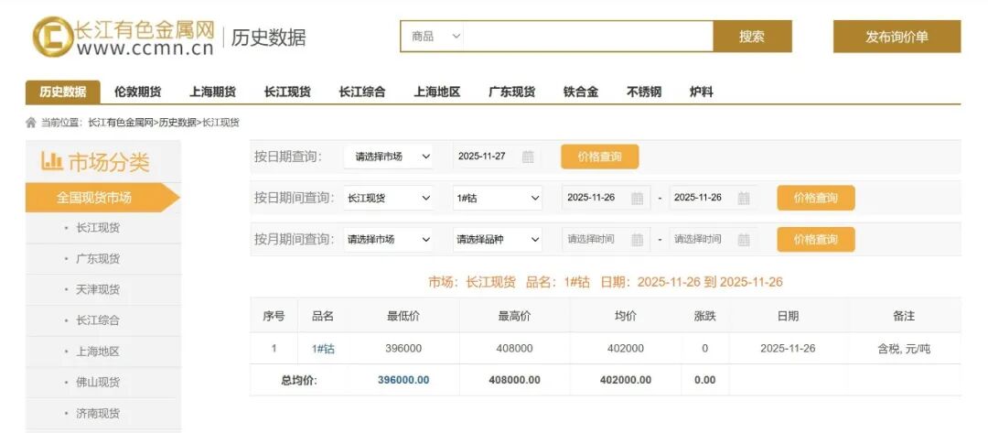Image resolution: width=988 pixels, height=433 pixels.
Task: Click the 搜索 search button
Action: 752,37
